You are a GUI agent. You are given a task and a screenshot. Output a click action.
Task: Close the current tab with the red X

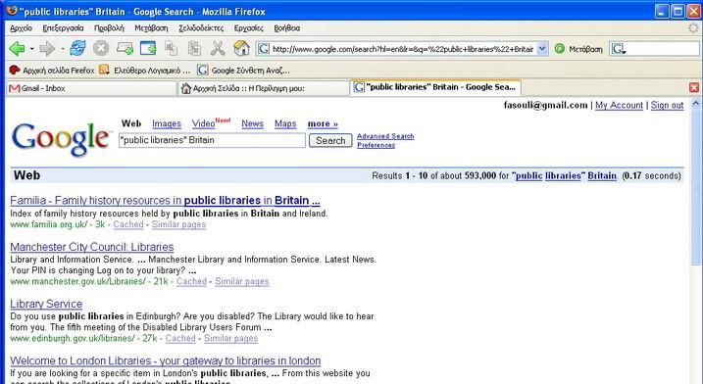click(694, 87)
